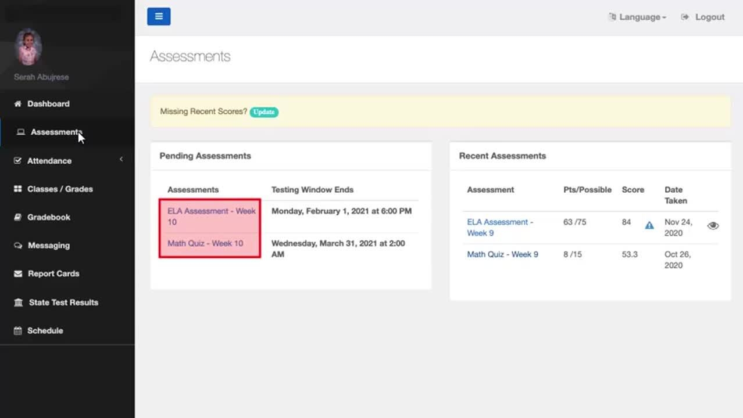
Task: Click the student profile photo
Action: pos(28,46)
